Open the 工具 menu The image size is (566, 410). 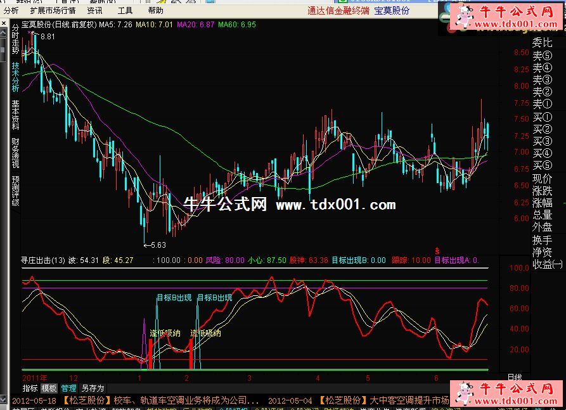(125, 11)
